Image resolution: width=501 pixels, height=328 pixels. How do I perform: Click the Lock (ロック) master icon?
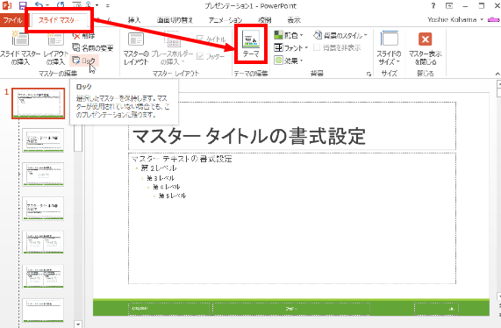pos(76,61)
